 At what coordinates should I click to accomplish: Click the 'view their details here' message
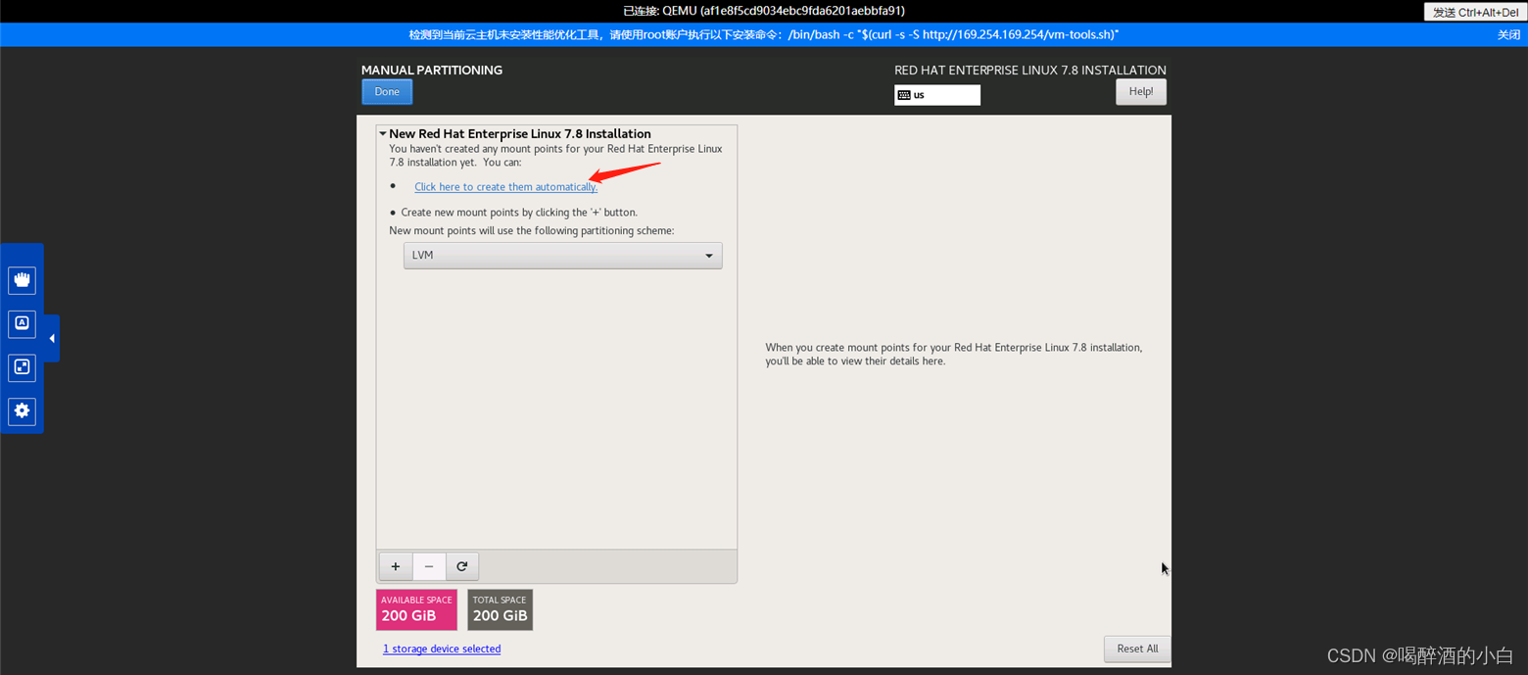pyautogui.click(x=954, y=355)
